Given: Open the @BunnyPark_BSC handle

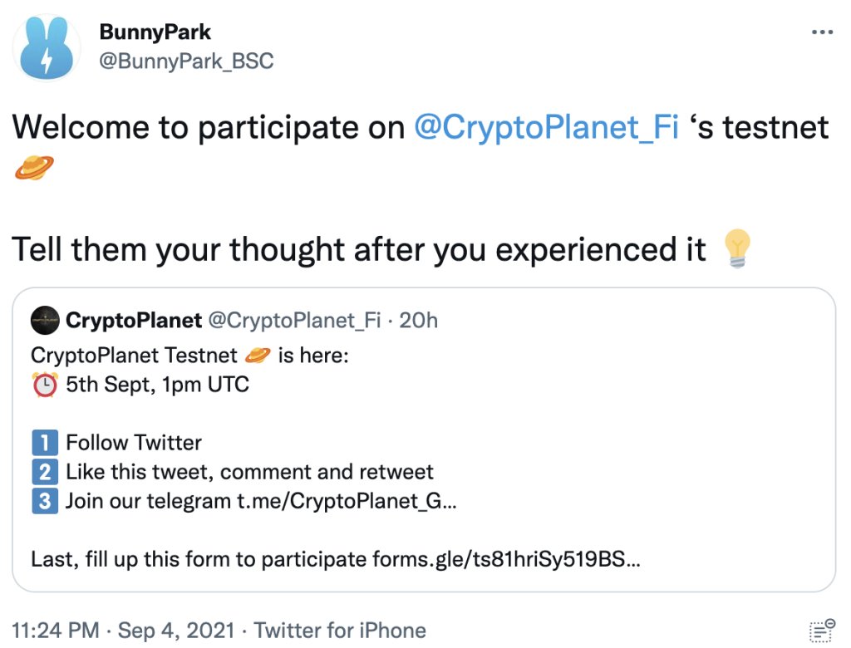Looking at the screenshot, I should [x=186, y=61].
